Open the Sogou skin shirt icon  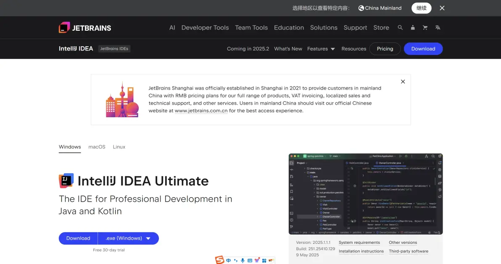coord(257,260)
